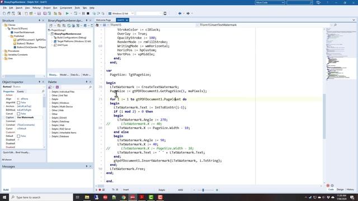Click the Build tab in Messages panel
Screen dimensions: 358x201
pyautogui.click(x=6, y=190)
